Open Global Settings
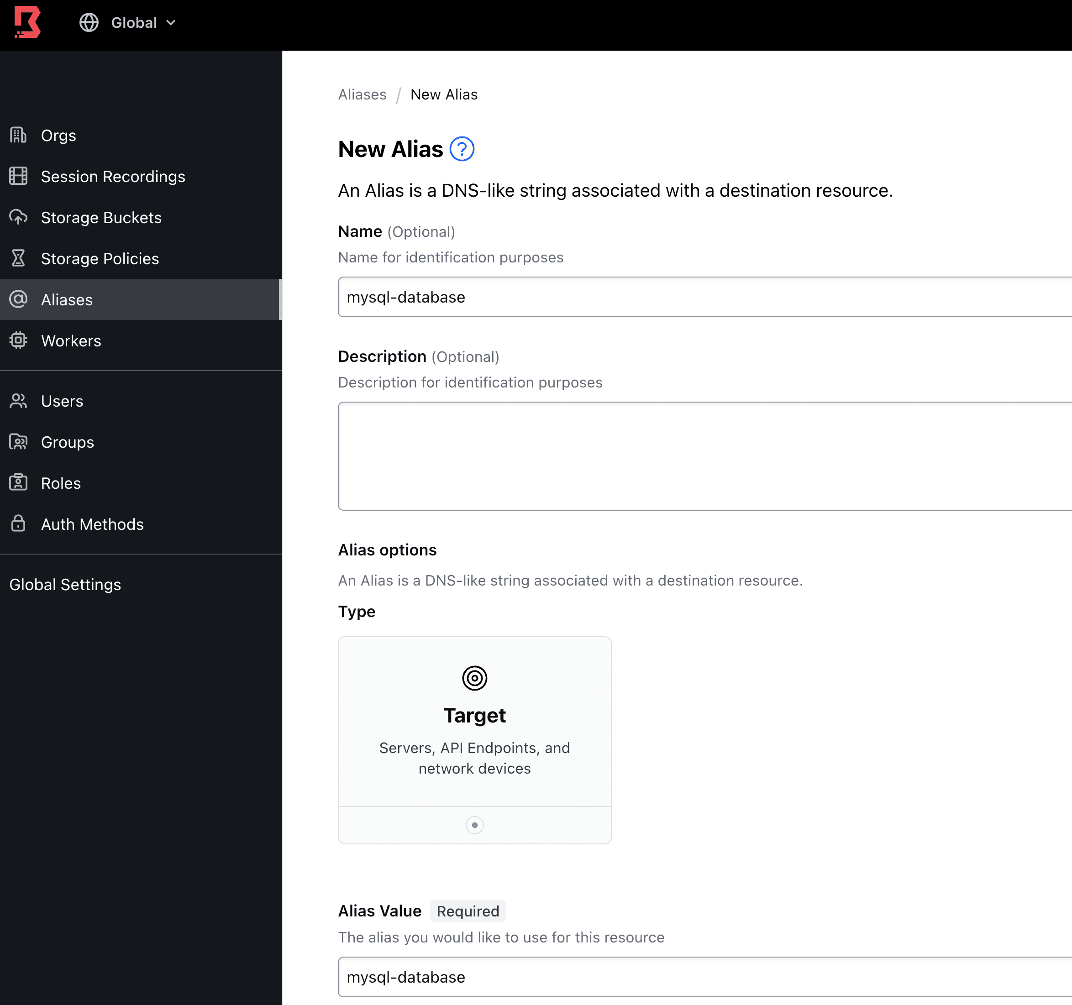 pyautogui.click(x=65, y=585)
